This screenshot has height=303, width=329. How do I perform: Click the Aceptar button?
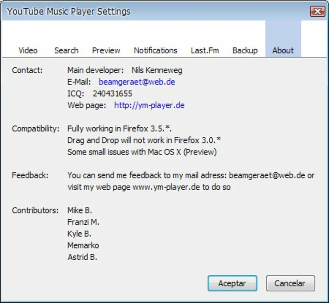pyautogui.click(x=232, y=283)
